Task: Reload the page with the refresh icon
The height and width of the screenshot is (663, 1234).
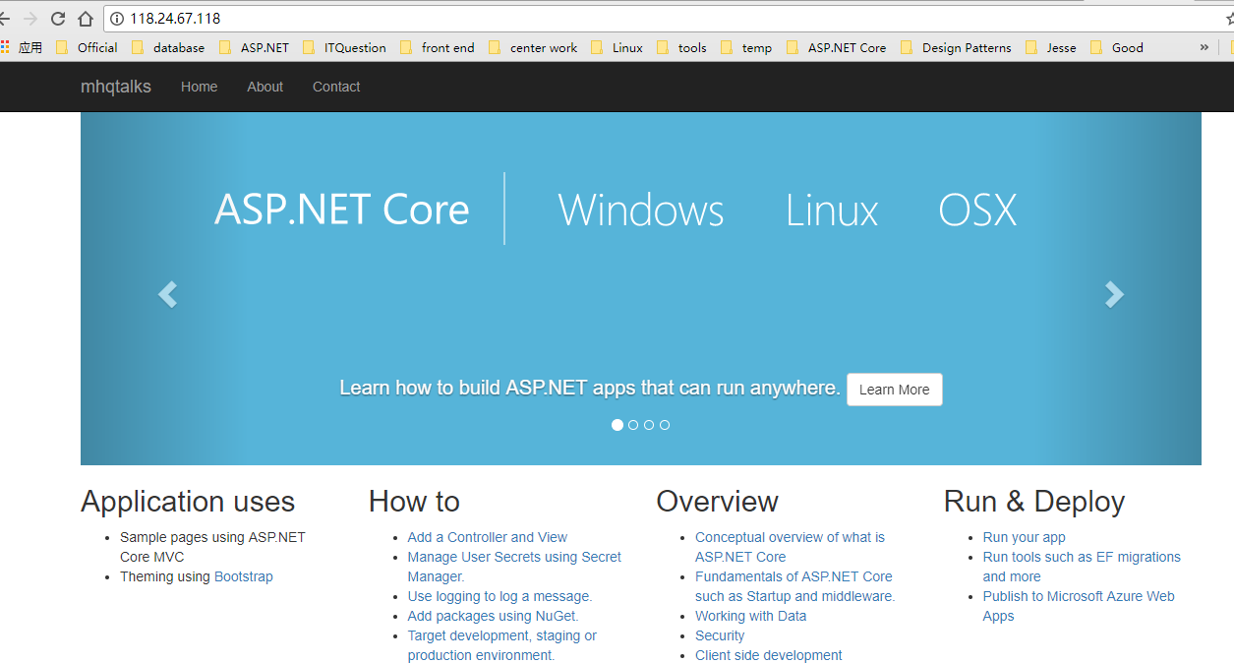Action: (x=58, y=19)
